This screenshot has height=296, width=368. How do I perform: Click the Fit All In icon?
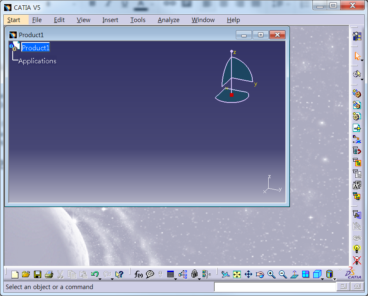(237, 274)
